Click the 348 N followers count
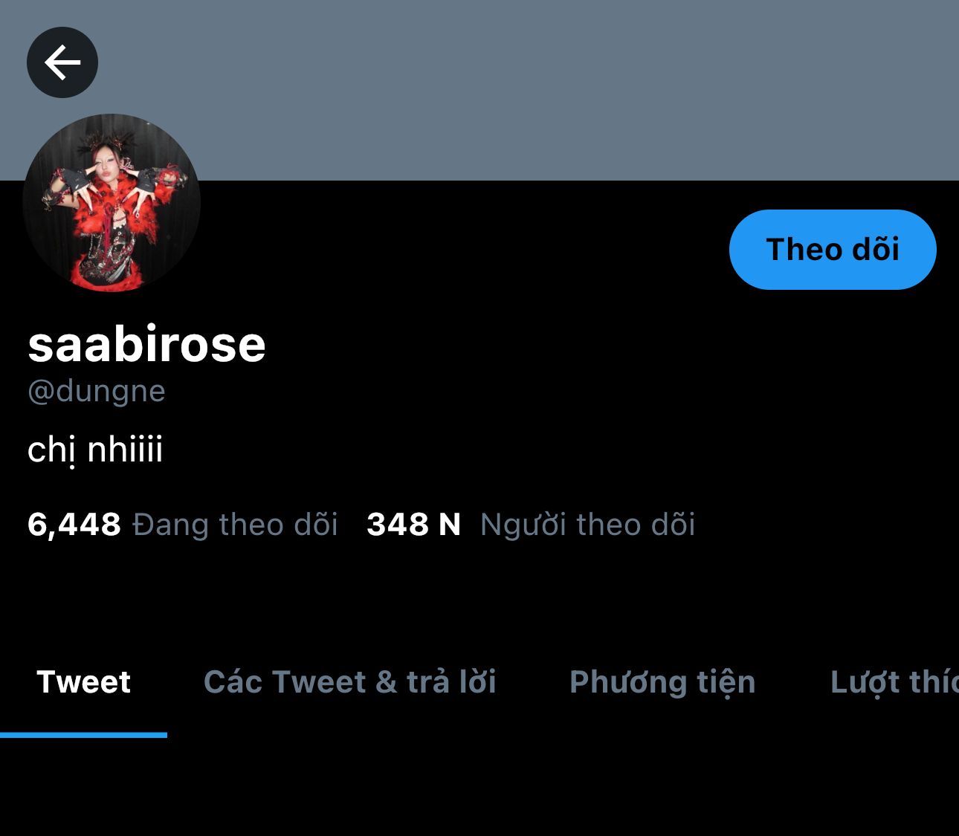The width and height of the screenshot is (959, 836). (x=414, y=525)
